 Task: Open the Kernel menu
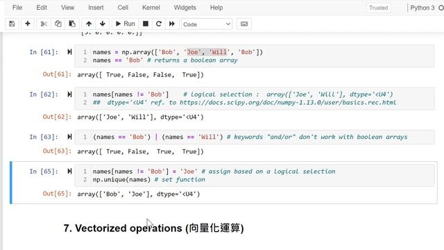click(x=151, y=8)
